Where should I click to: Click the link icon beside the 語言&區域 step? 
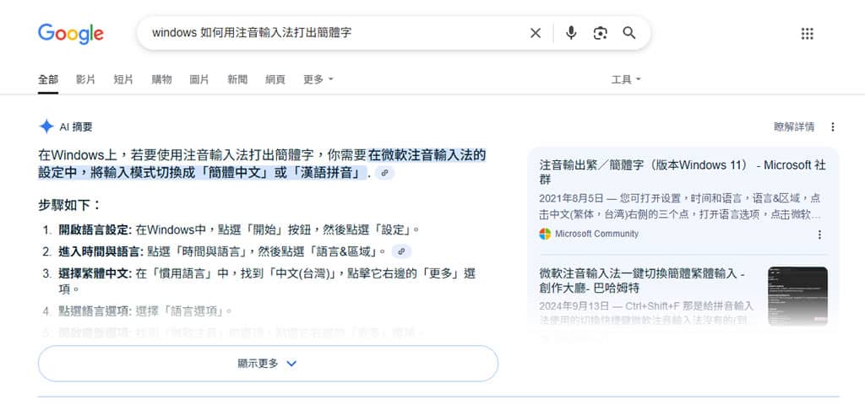click(x=402, y=251)
